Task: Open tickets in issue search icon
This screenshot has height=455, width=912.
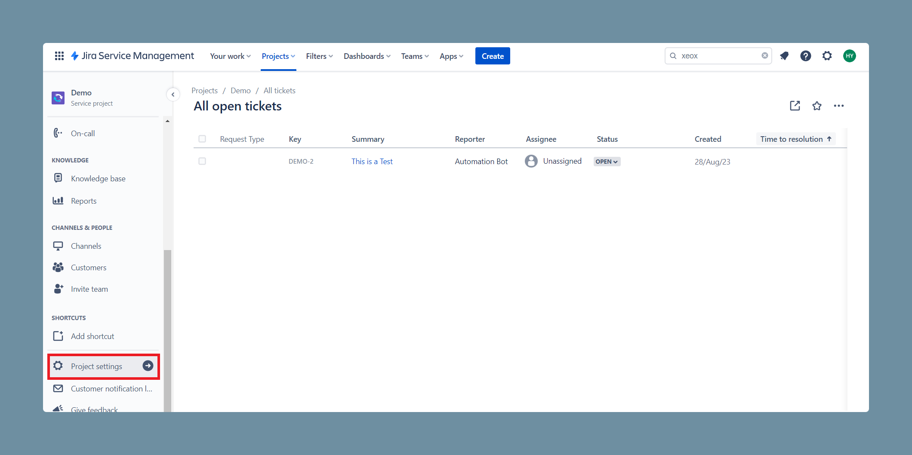Action: pos(795,106)
